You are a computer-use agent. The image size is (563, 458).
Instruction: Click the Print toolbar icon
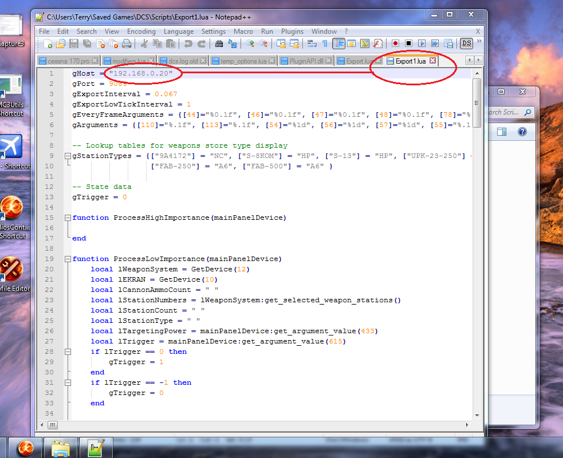127,44
